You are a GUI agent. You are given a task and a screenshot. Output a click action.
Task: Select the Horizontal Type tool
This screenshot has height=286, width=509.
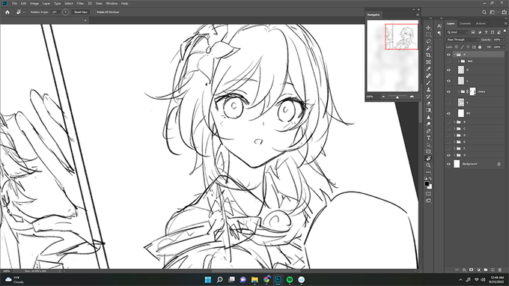(x=428, y=138)
